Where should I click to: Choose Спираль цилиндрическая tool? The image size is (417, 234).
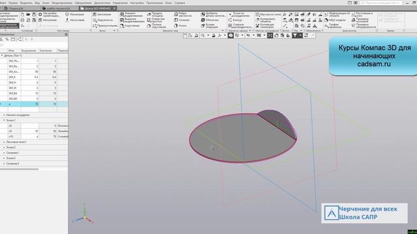pyautogui.click(x=240, y=26)
